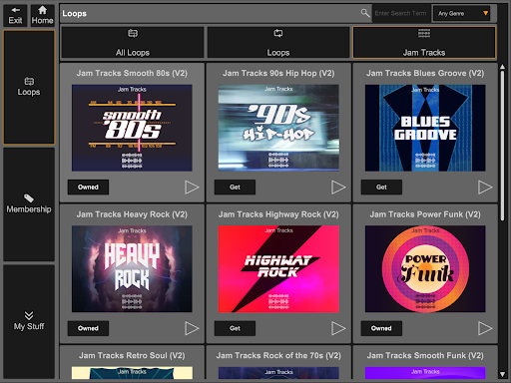Go to the Home screen
The height and width of the screenshot is (383, 511).
(42, 16)
